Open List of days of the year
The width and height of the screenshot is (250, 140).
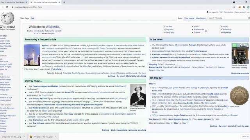238,126
